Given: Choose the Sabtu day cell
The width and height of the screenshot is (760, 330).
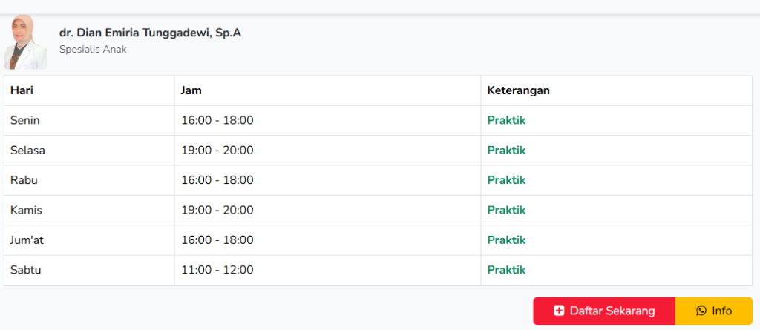Looking at the screenshot, I should [25, 270].
